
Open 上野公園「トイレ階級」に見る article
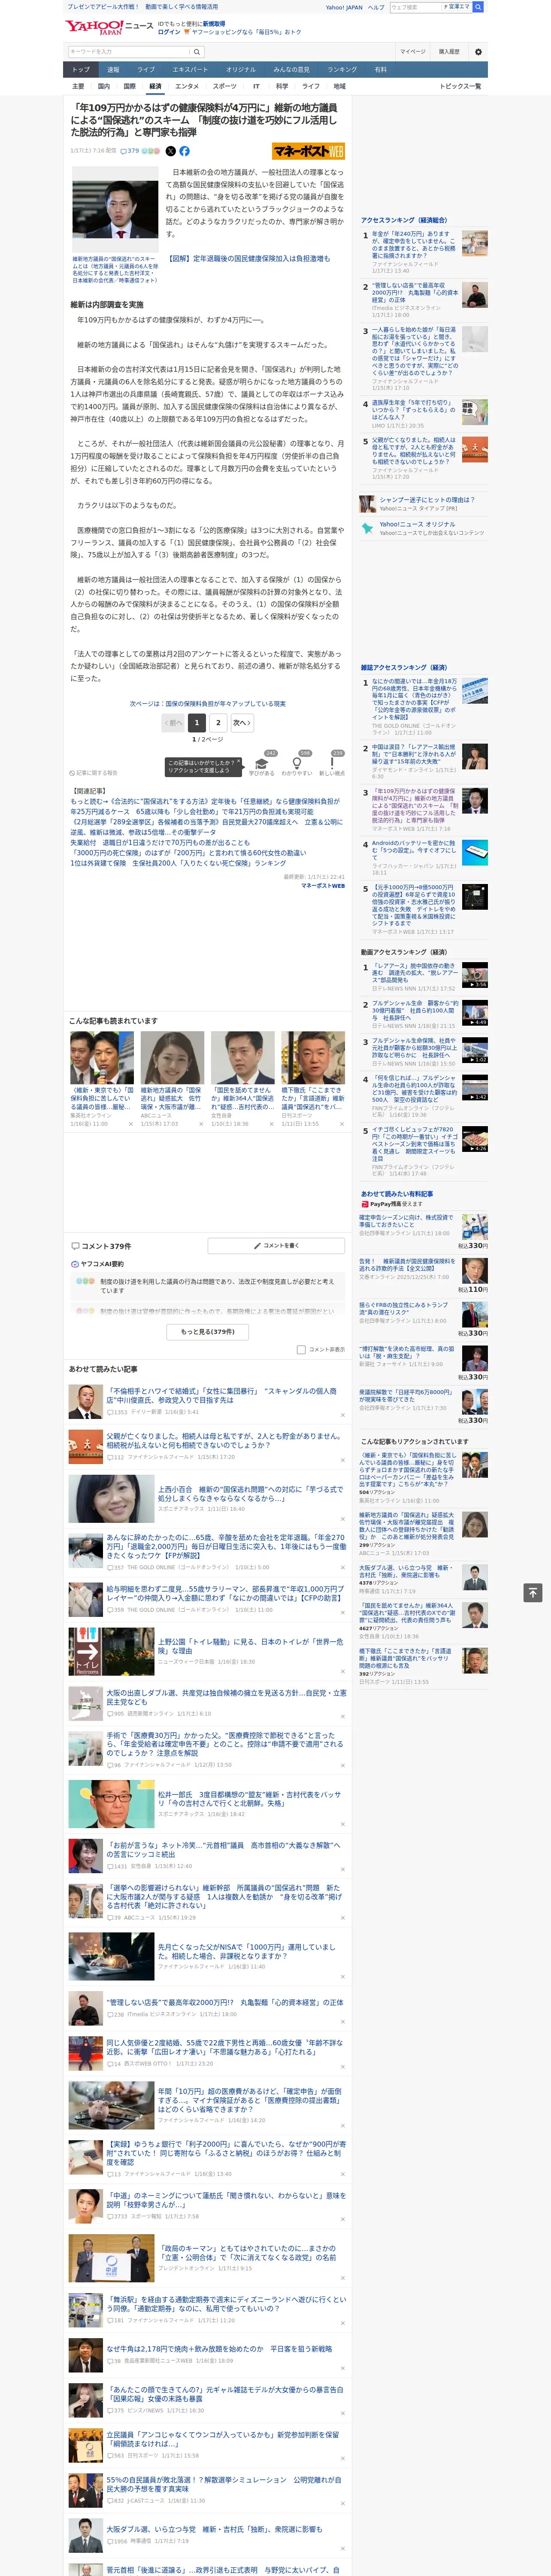pos(250,1646)
